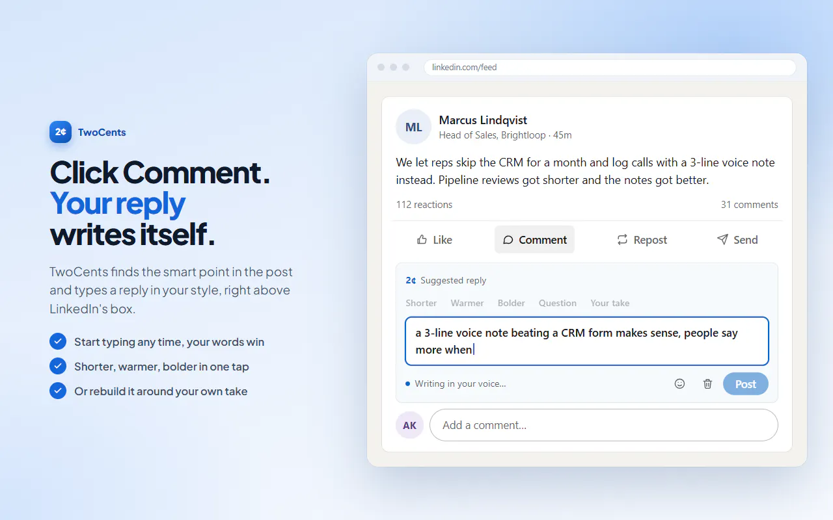
Task: Click the headline "Click Comment."
Action: 160,173
